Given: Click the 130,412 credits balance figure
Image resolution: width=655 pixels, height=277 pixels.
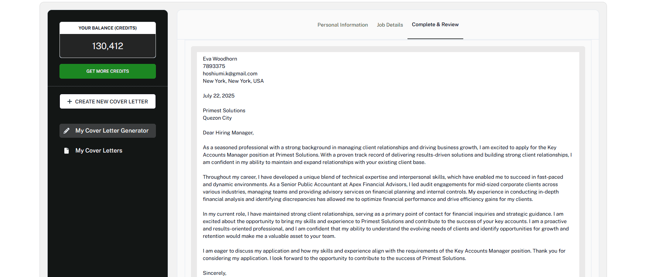Looking at the screenshot, I should tap(108, 46).
